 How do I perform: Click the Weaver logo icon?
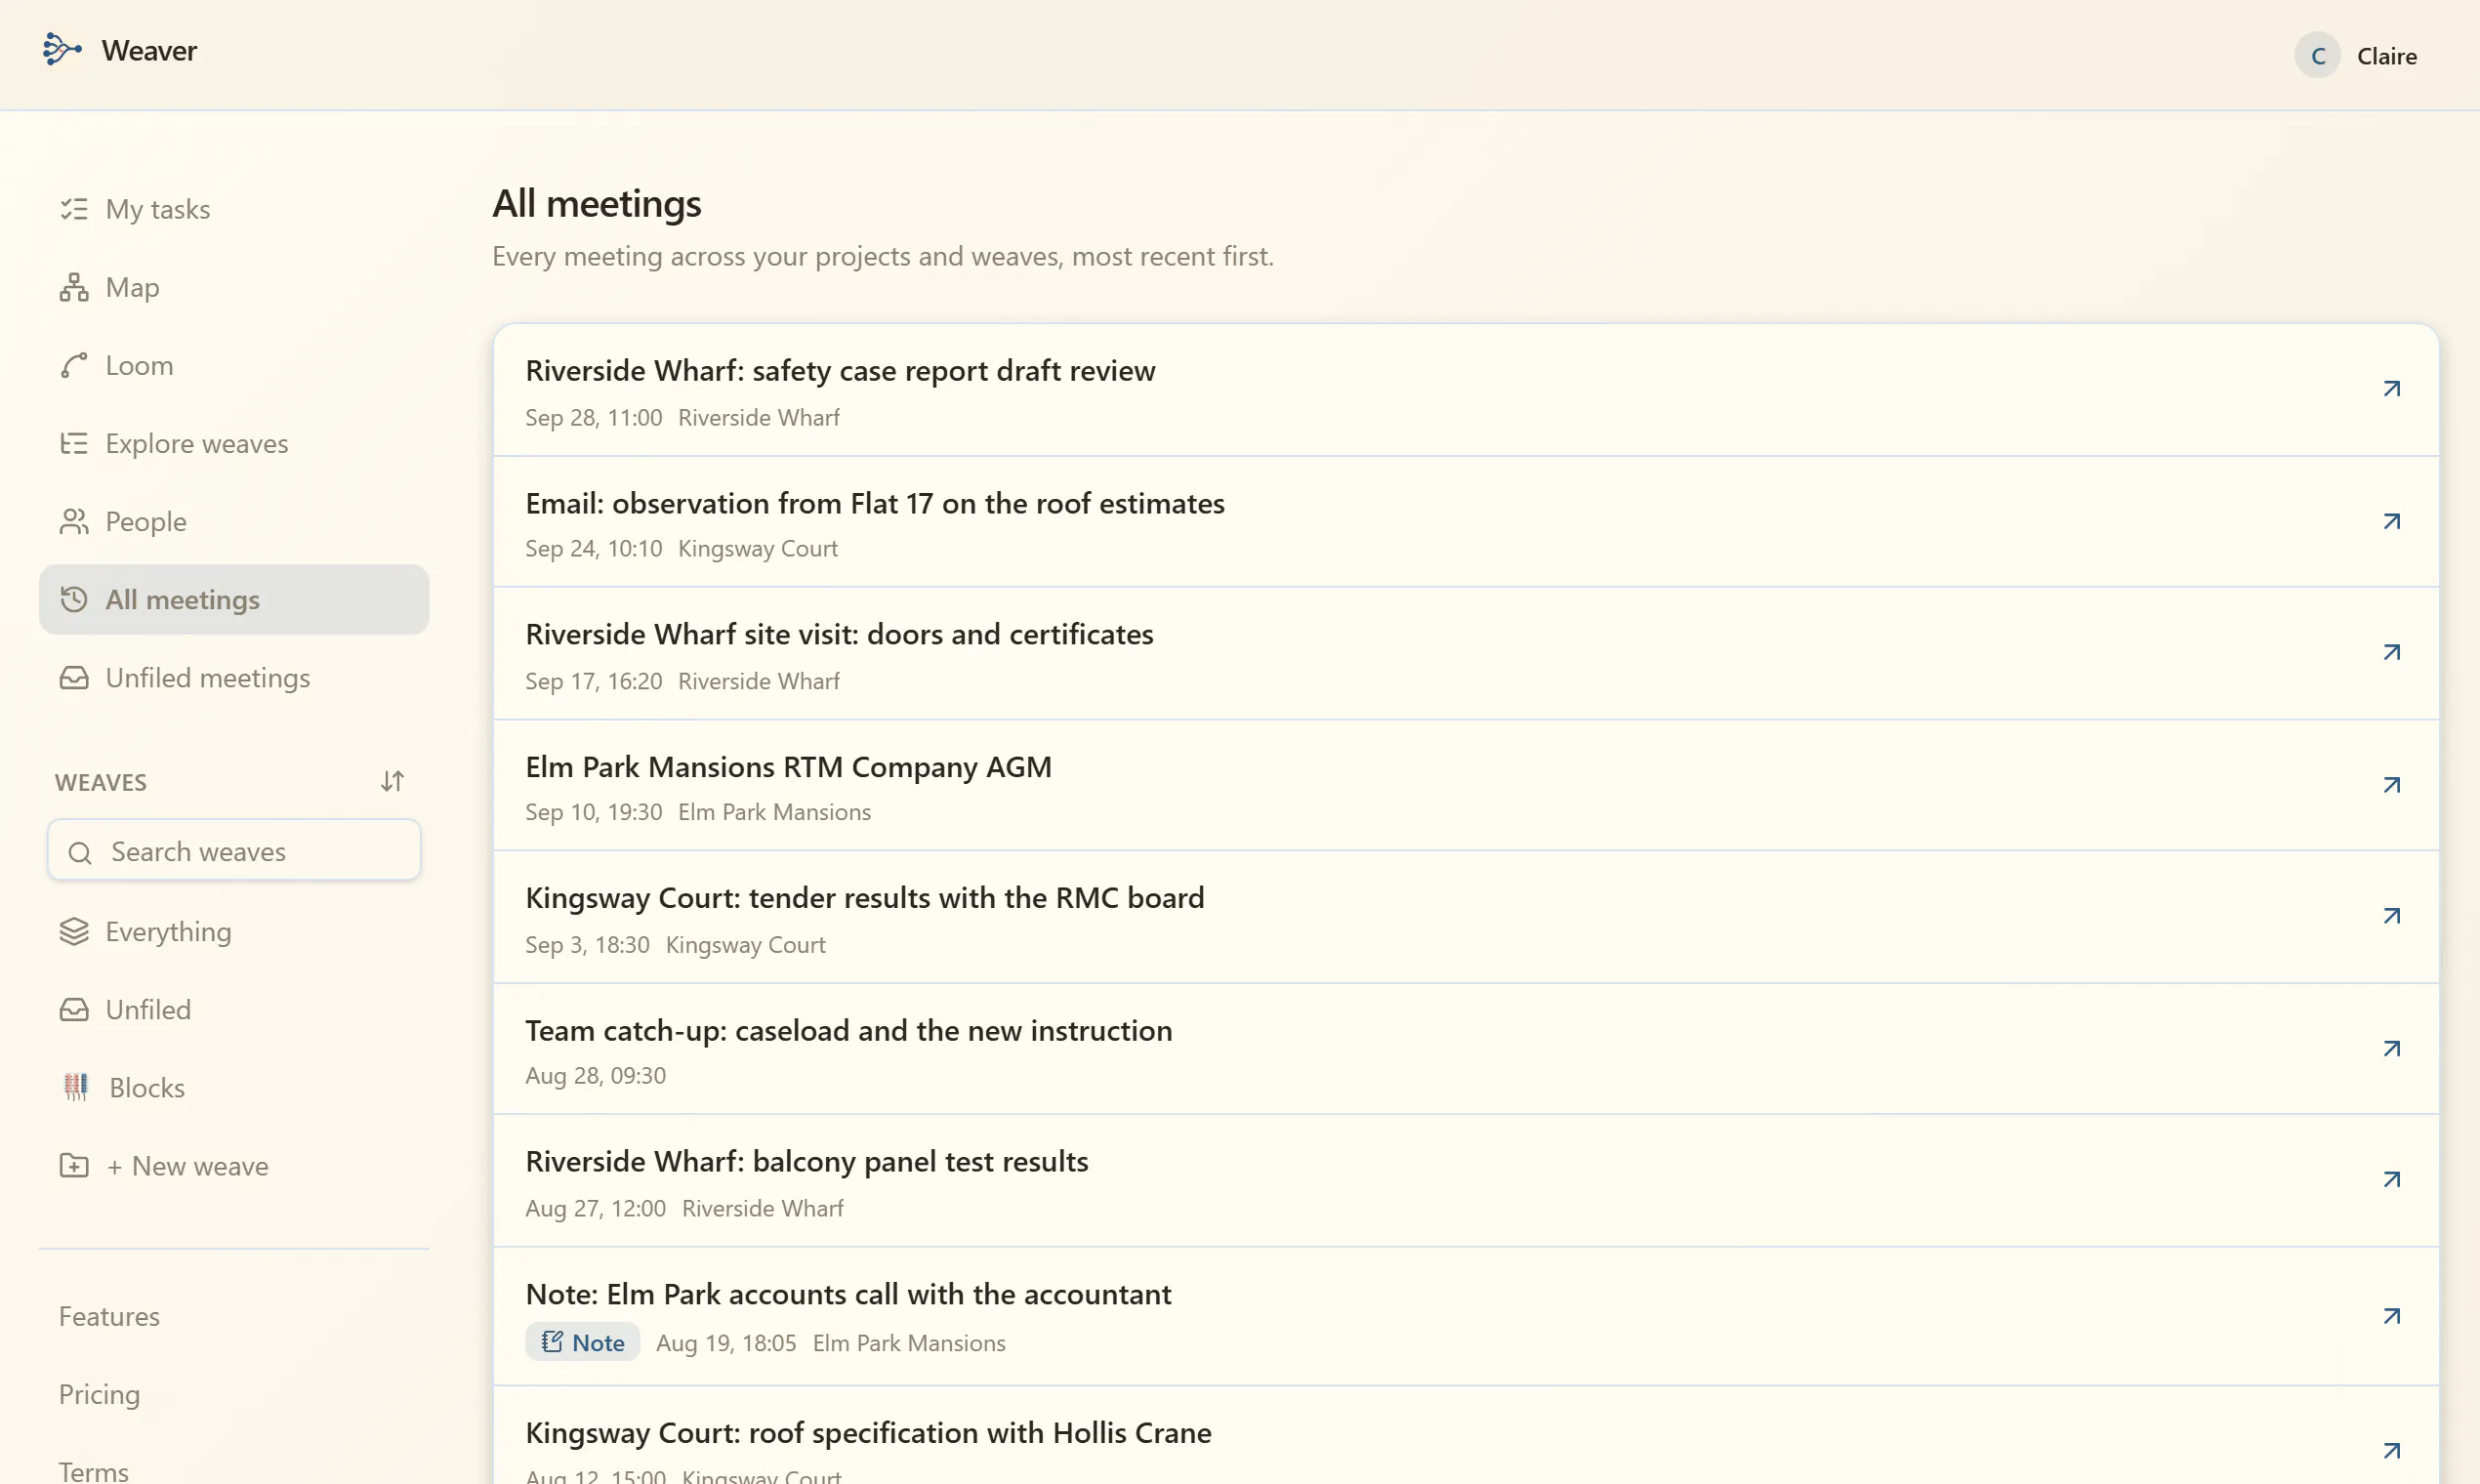[x=62, y=49]
